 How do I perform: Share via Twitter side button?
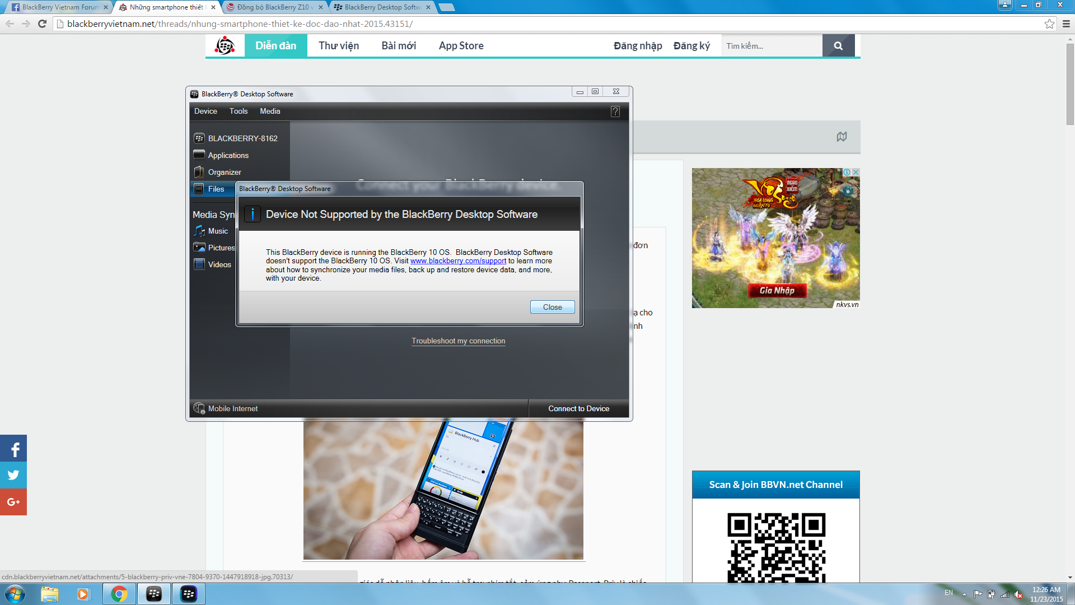pos(13,475)
